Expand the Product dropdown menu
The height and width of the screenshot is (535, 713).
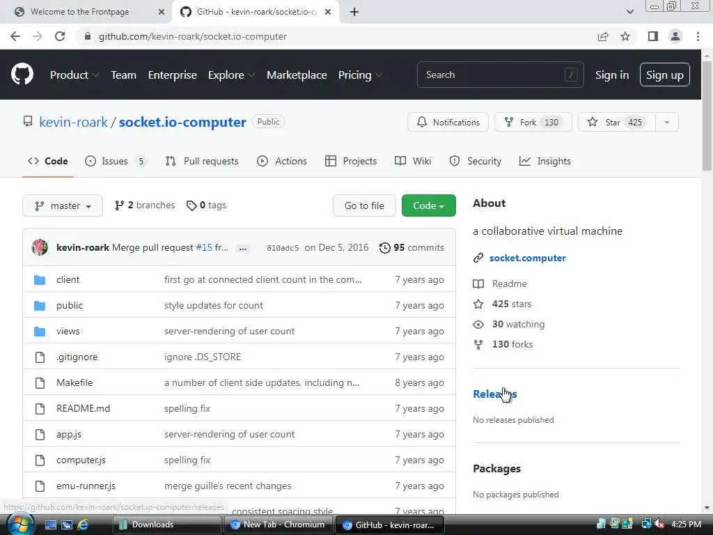pos(74,75)
